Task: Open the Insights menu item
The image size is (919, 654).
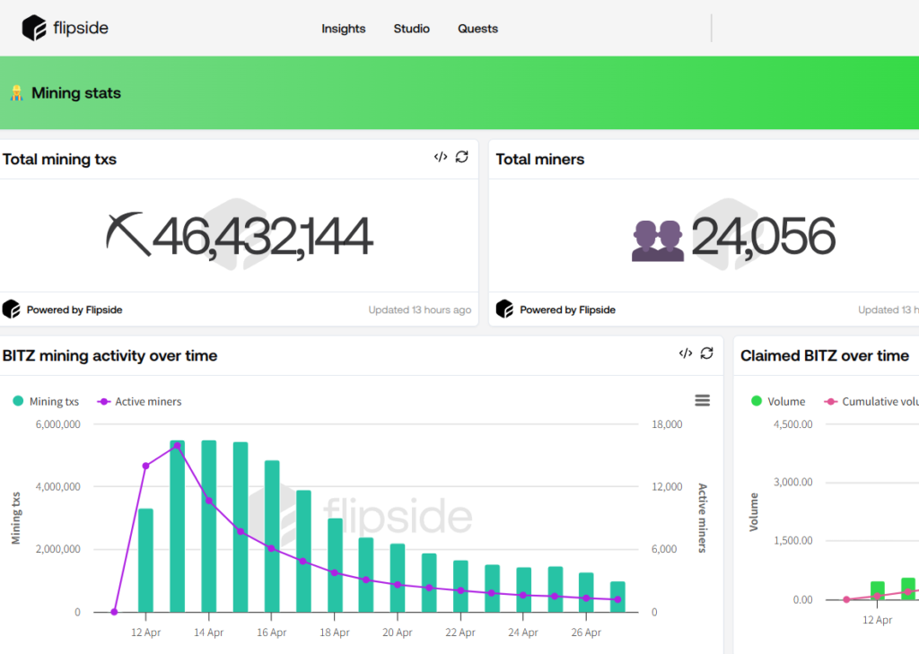Action: click(x=344, y=29)
